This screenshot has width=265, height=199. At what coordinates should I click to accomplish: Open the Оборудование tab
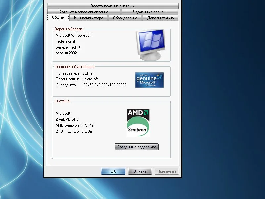point(125,18)
